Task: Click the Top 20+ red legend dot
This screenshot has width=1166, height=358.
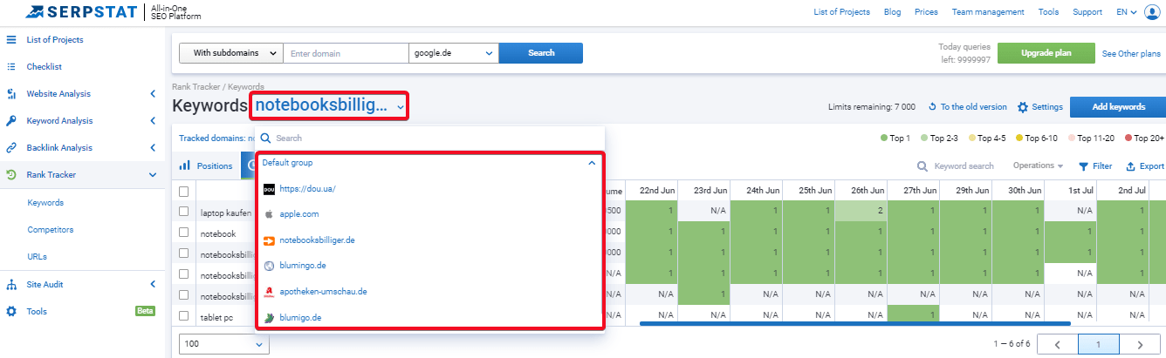Action: 1128,138
